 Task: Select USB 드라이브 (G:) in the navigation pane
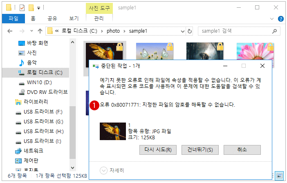click(x=43, y=122)
